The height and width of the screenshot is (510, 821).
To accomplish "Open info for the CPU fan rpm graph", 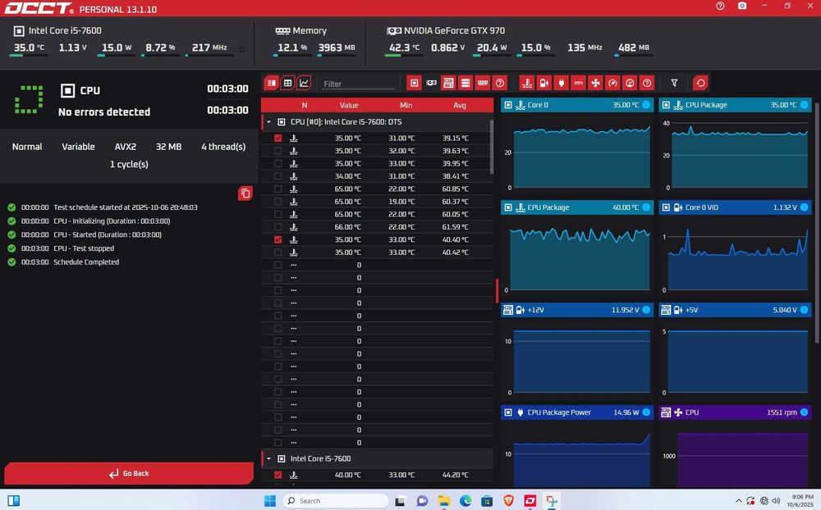I will click(x=804, y=412).
